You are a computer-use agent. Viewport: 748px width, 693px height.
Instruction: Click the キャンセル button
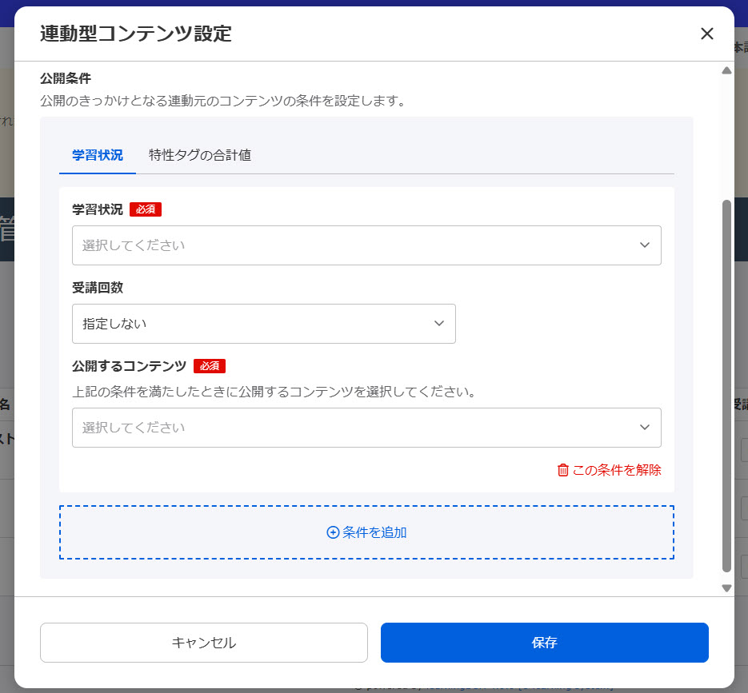point(204,643)
